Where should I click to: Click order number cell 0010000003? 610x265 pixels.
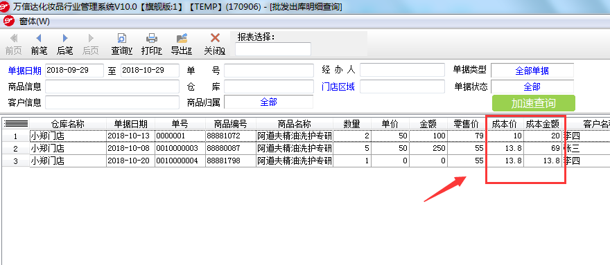(180, 149)
